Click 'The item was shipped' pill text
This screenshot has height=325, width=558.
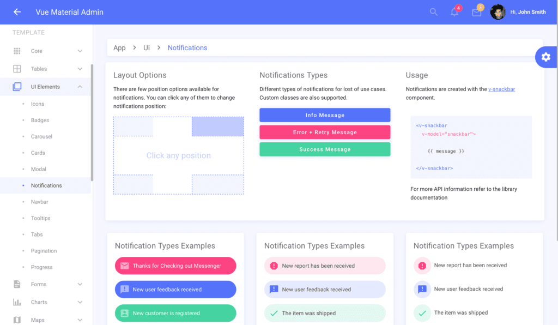tap(308, 313)
